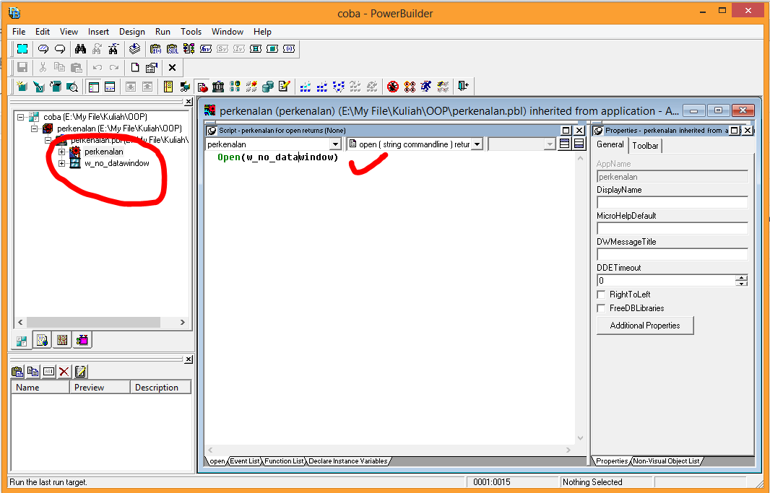Click the PowerBar New object icon

pyautogui.click(x=22, y=87)
